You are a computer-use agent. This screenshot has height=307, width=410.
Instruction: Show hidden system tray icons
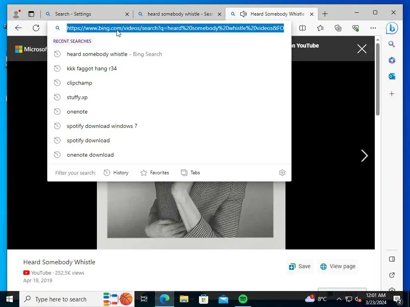[339, 299]
